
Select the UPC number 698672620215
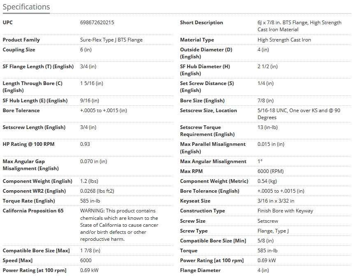[97, 23]
